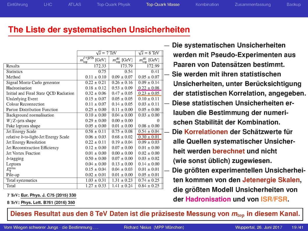Screen dimensions: 308x231
Task: Select the Leptons row label
Action: coord(13,164)
